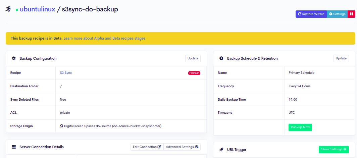Open the Restore Wizard
This screenshot has width=357, height=158.
311,14
